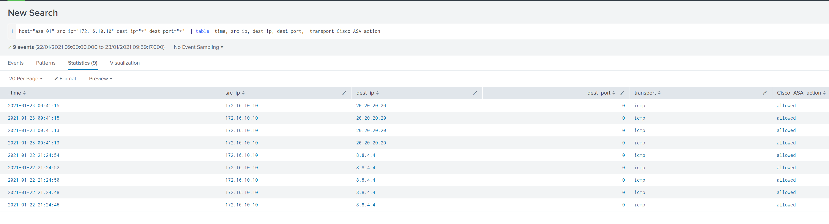Screen dimensions: 829x224
Task: Sort by dest_ip using sort arrows
Action: click(x=377, y=93)
